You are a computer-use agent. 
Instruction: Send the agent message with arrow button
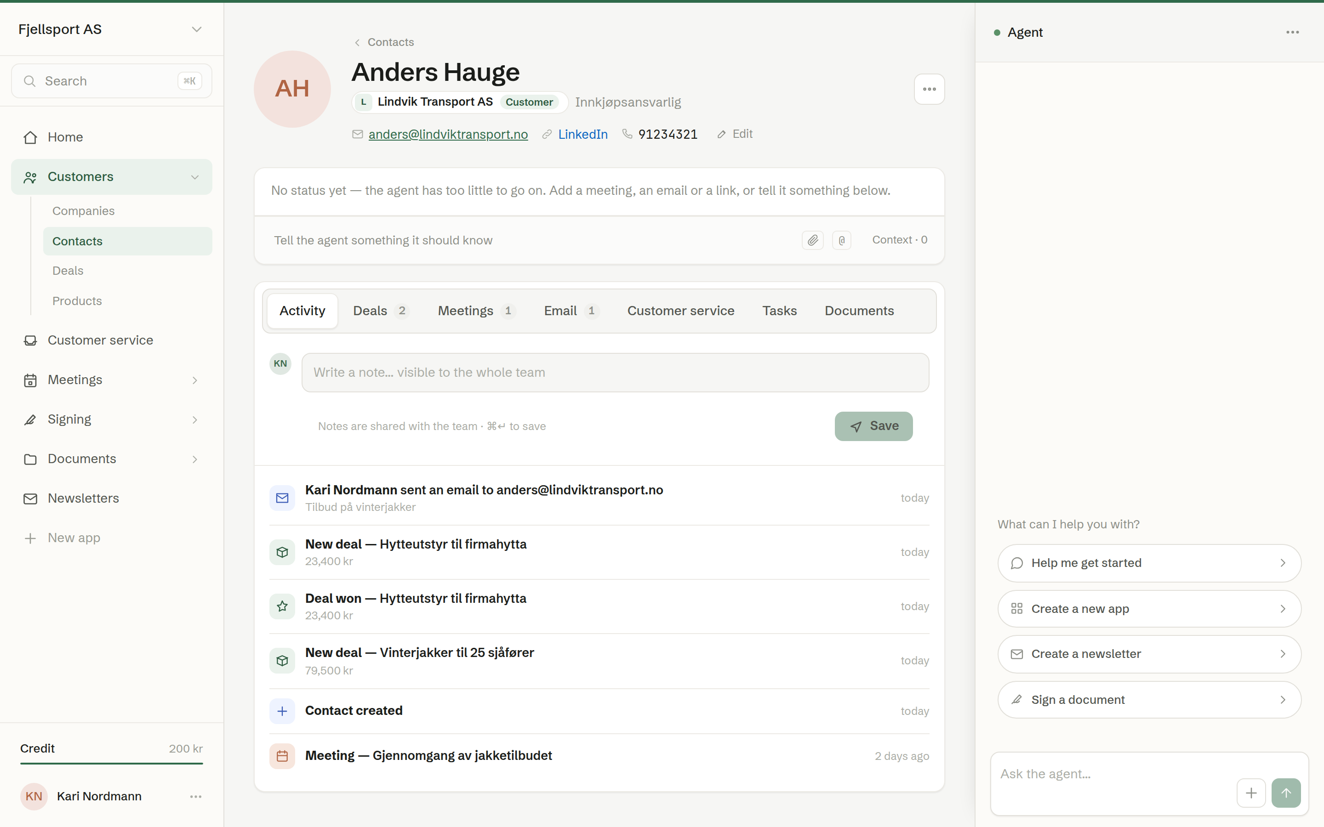point(1286,793)
